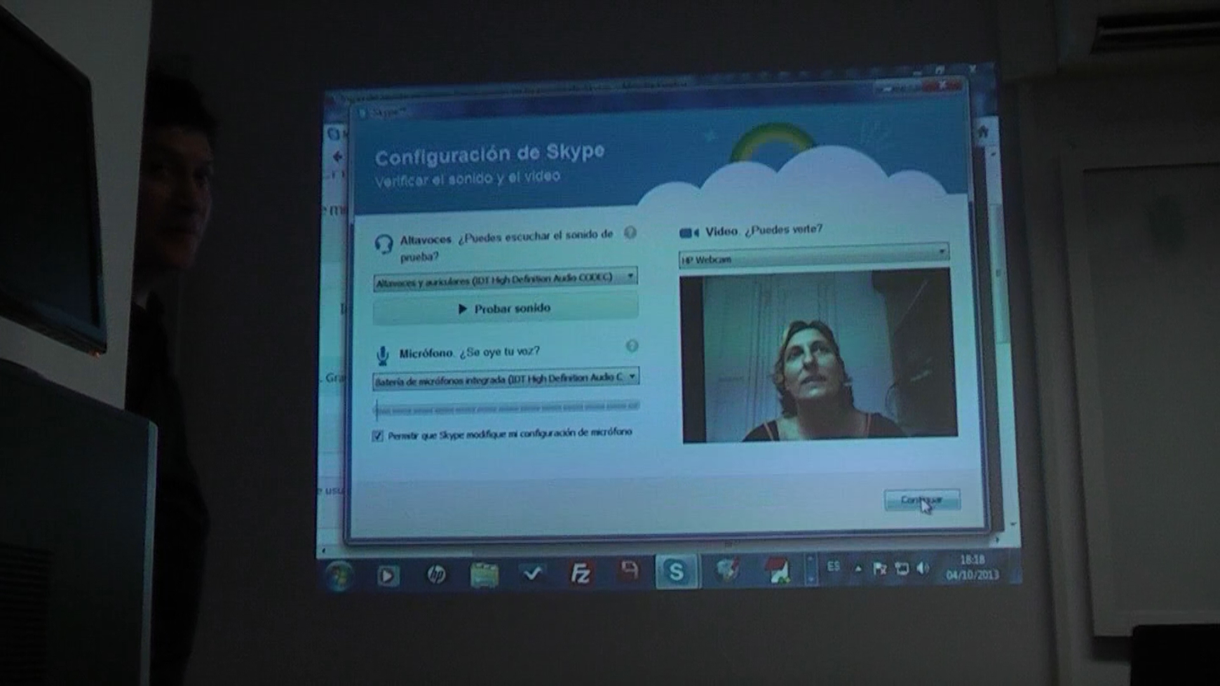Click the webcam preview video
This screenshot has width=1220, height=686.
(820, 356)
